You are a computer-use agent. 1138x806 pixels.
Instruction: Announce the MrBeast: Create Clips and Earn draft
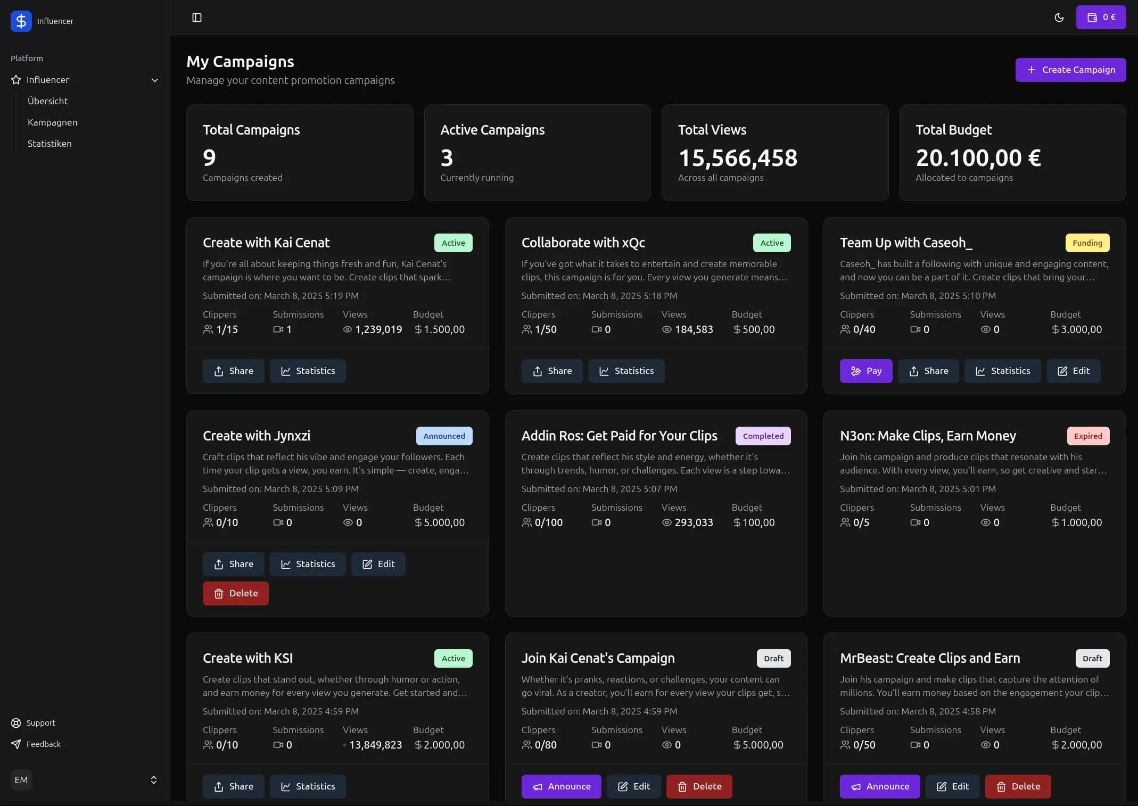click(880, 786)
